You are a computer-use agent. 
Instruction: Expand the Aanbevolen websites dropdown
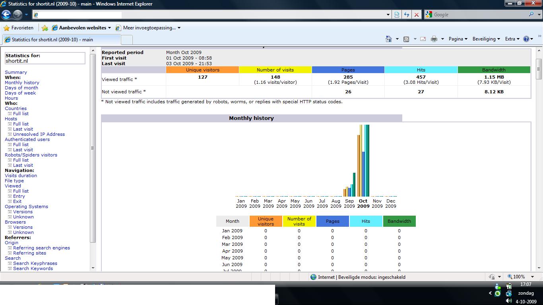point(109,28)
